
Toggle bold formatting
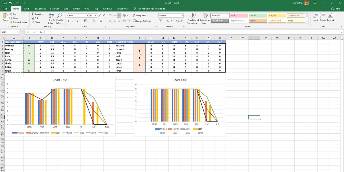pyautogui.click(x=69, y=21)
